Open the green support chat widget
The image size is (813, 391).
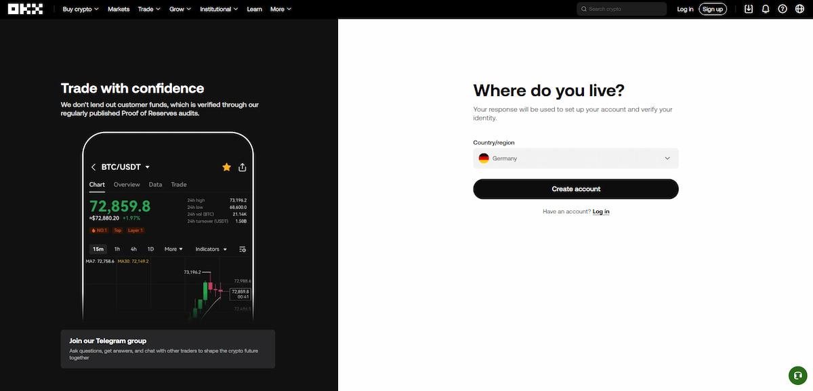coord(797,375)
